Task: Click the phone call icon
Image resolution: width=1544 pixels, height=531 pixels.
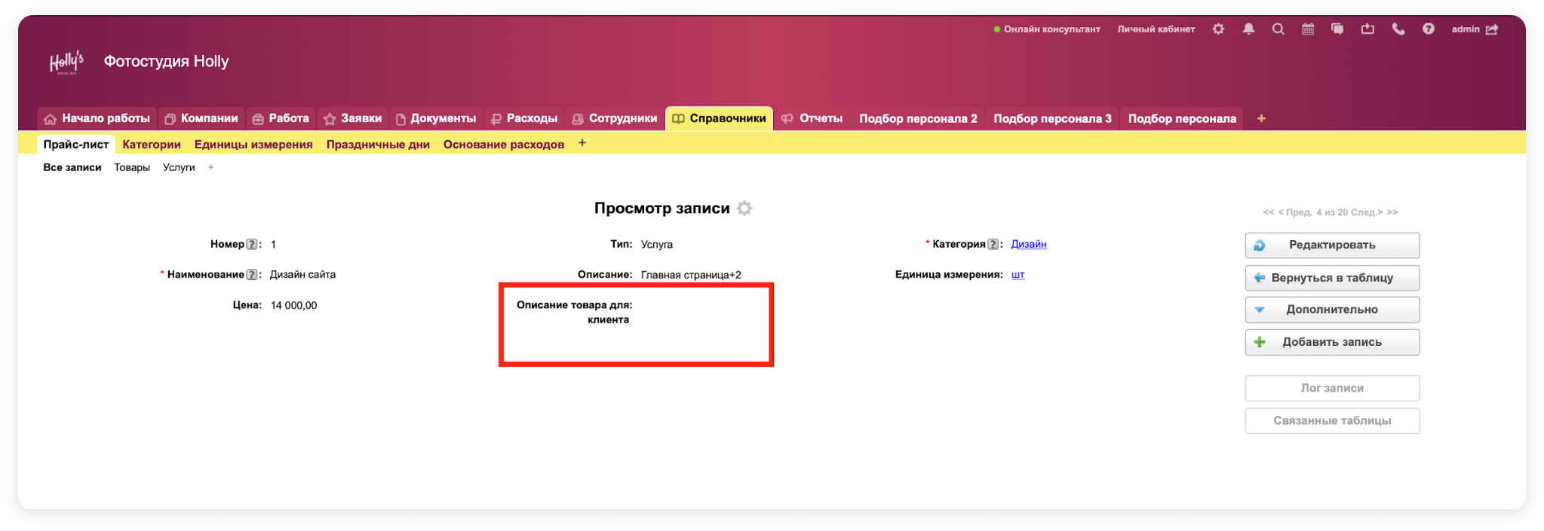Action: [x=1398, y=29]
